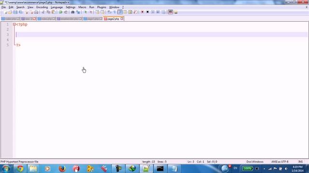The width and height of the screenshot is (309, 173).
Task: Click the Save recorded macro icon
Action: pyautogui.click(x=163, y=12)
